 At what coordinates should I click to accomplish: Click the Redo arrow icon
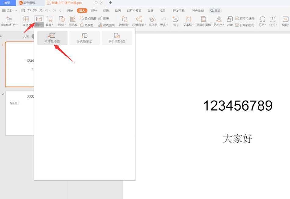pyautogui.click(x=54, y=11)
